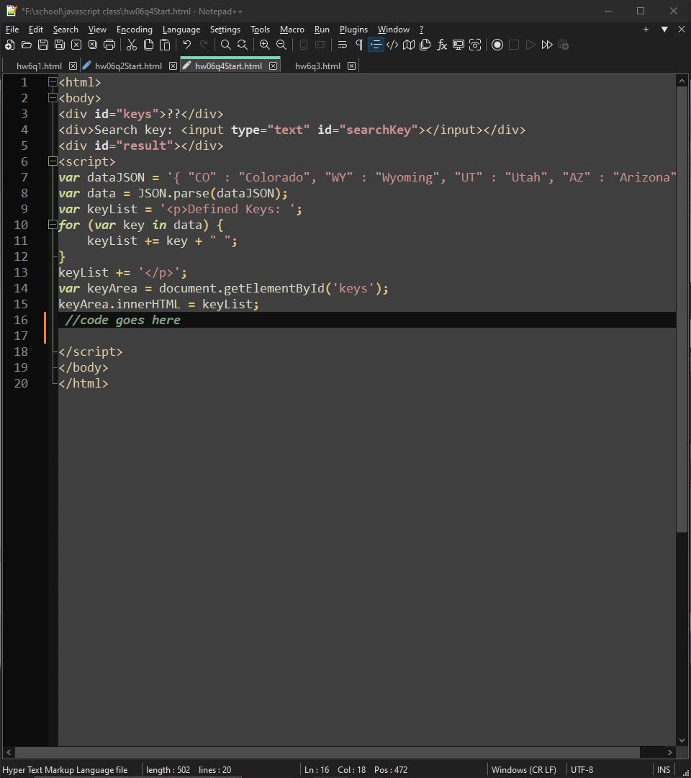Toggle word wrap on the toolbar

pos(342,45)
